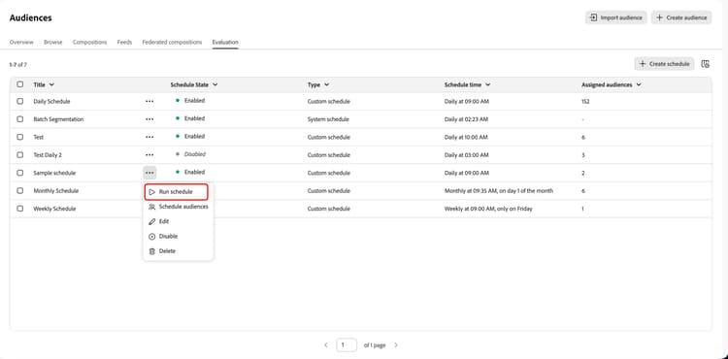Click the Monthly Schedule title
This screenshot has width=728, height=359.
(55, 190)
